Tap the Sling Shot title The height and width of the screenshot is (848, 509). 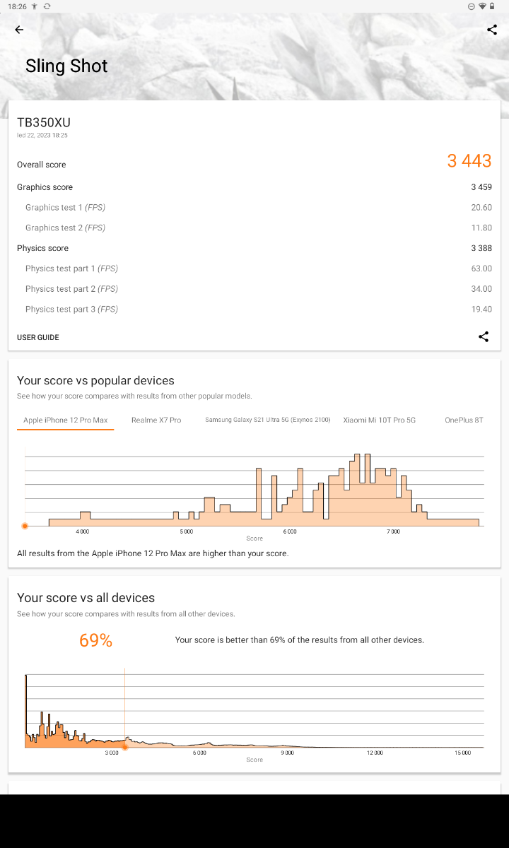click(x=66, y=66)
